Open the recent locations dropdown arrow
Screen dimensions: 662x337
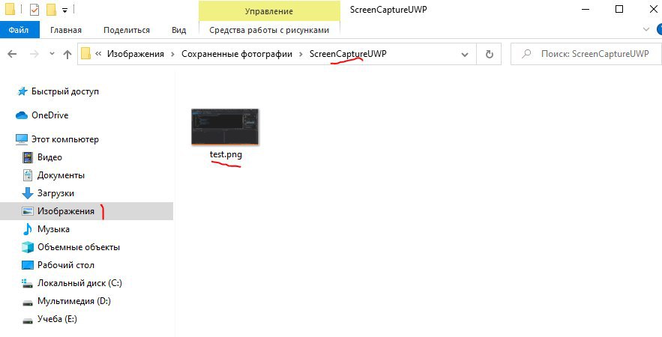pos(52,54)
